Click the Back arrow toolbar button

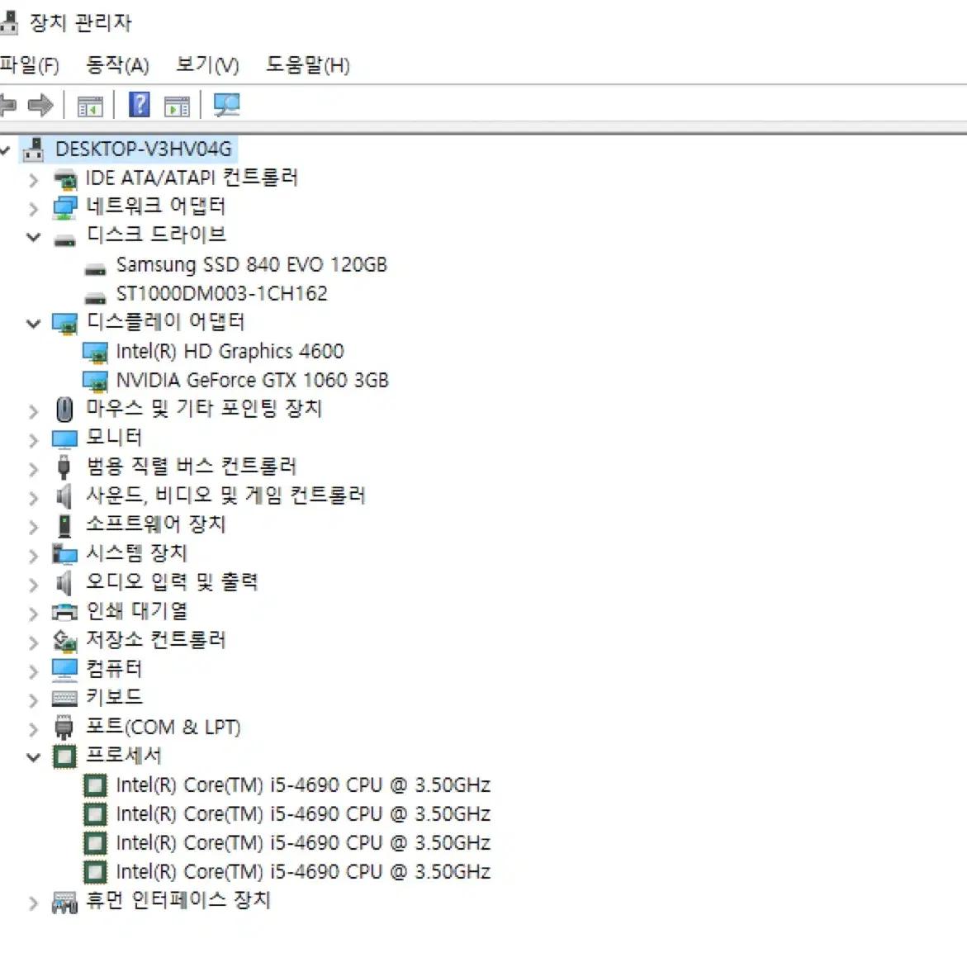pyautogui.click(x=8, y=106)
